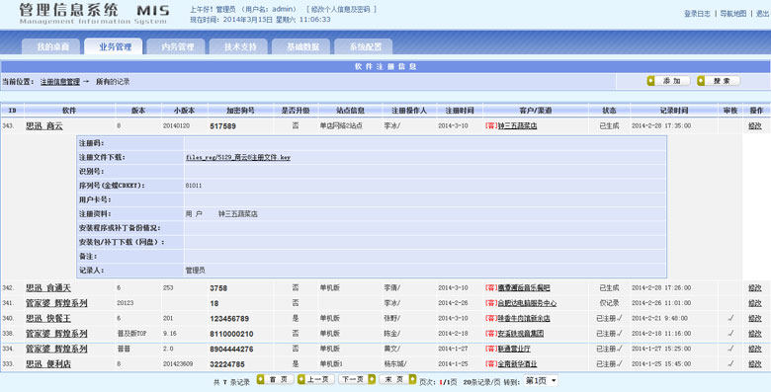This screenshot has height=392, width=771.
Task: Switch to the 我的桌面 tab
Action: 50,46
